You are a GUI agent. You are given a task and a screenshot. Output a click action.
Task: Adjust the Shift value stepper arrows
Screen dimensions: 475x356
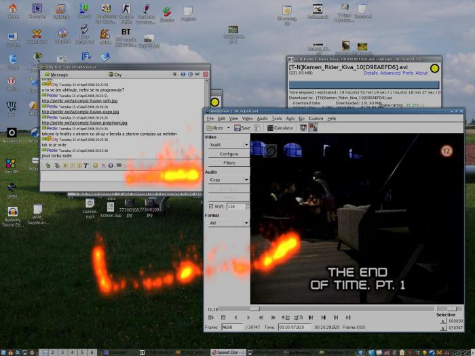(x=248, y=206)
